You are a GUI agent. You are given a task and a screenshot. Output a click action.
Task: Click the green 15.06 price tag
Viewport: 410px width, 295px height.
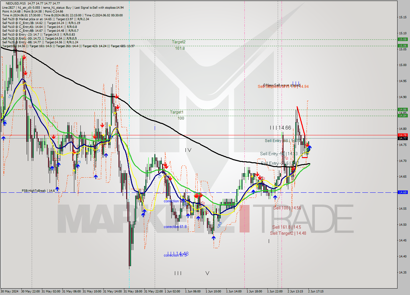402,46
